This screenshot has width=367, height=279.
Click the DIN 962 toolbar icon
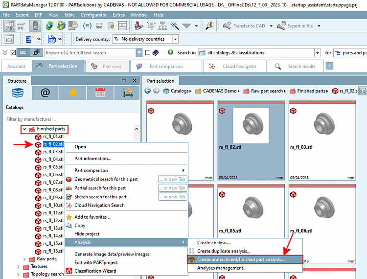99,26
